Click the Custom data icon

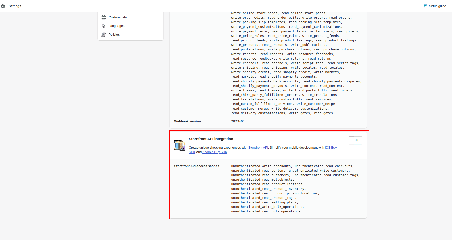[x=104, y=17]
